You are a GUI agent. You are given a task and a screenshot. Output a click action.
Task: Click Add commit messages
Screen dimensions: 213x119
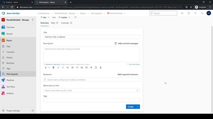click(126, 43)
